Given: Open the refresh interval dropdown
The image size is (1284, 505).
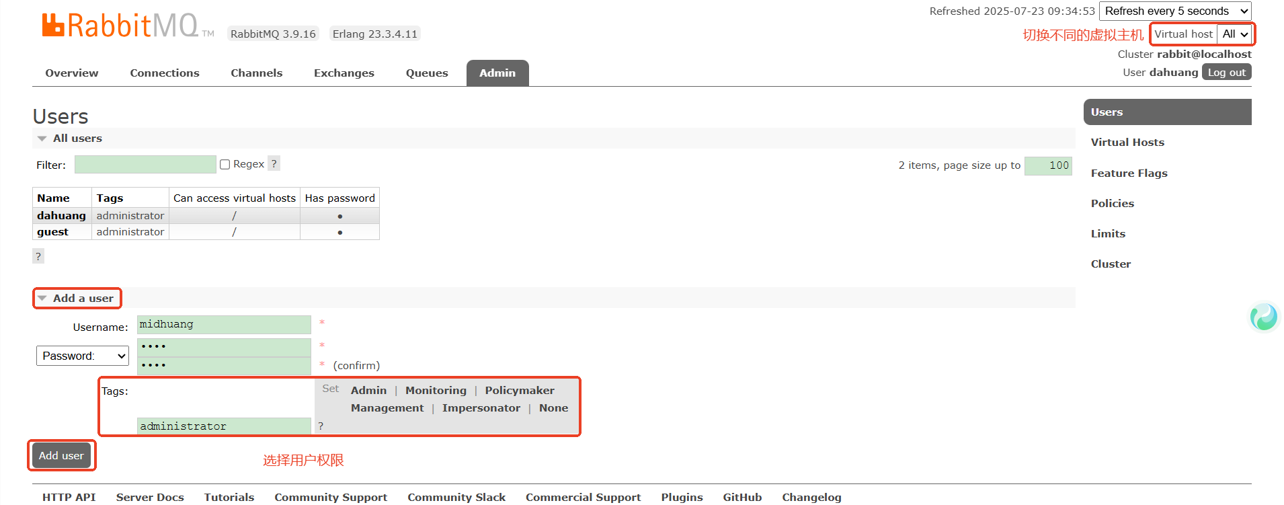Looking at the screenshot, I should [x=1175, y=11].
